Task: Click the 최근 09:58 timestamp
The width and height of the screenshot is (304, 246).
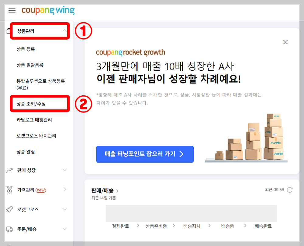Action: [x=275, y=190]
